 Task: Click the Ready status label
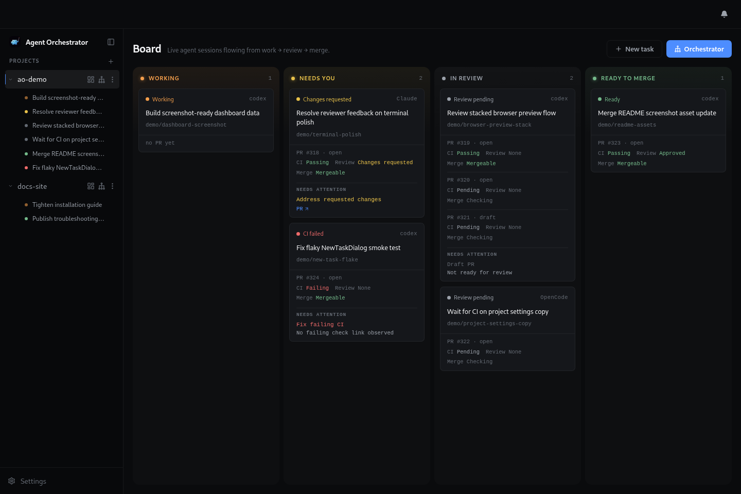[x=612, y=99]
